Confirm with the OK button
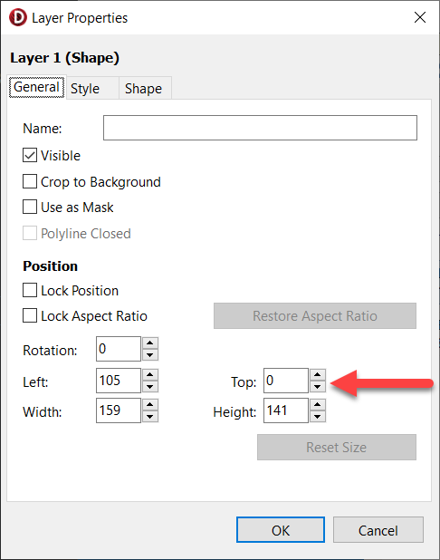The width and height of the screenshot is (440, 560). [281, 530]
